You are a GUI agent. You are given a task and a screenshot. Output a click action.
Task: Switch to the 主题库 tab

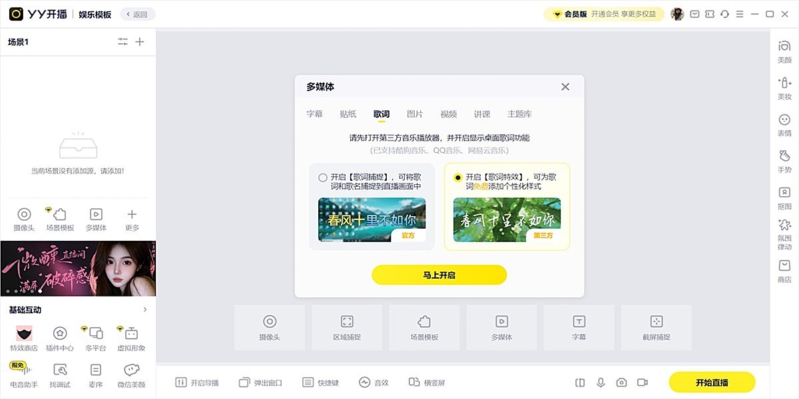(519, 114)
